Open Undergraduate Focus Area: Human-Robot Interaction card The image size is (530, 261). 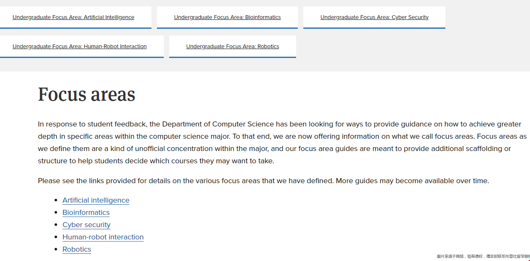tap(80, 47)
